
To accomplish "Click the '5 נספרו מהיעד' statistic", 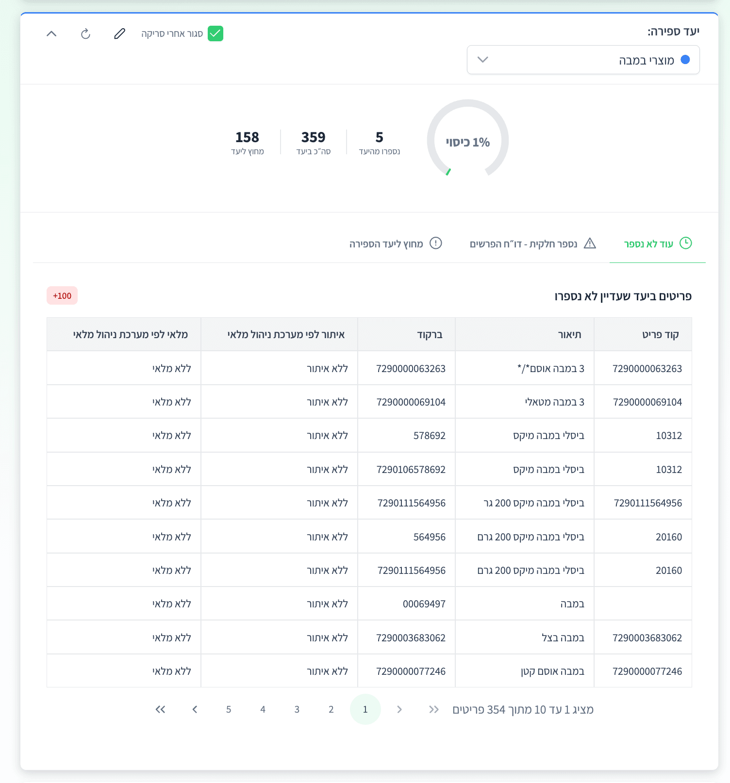I will (x=379, y=142).
